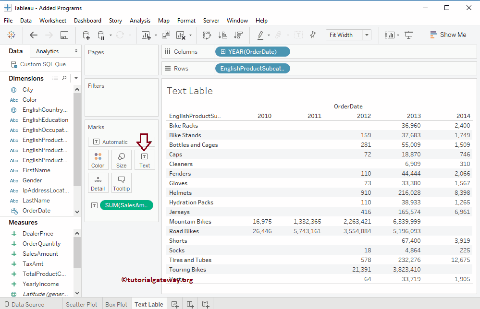Show or hide cards icon

pos(389,35)
